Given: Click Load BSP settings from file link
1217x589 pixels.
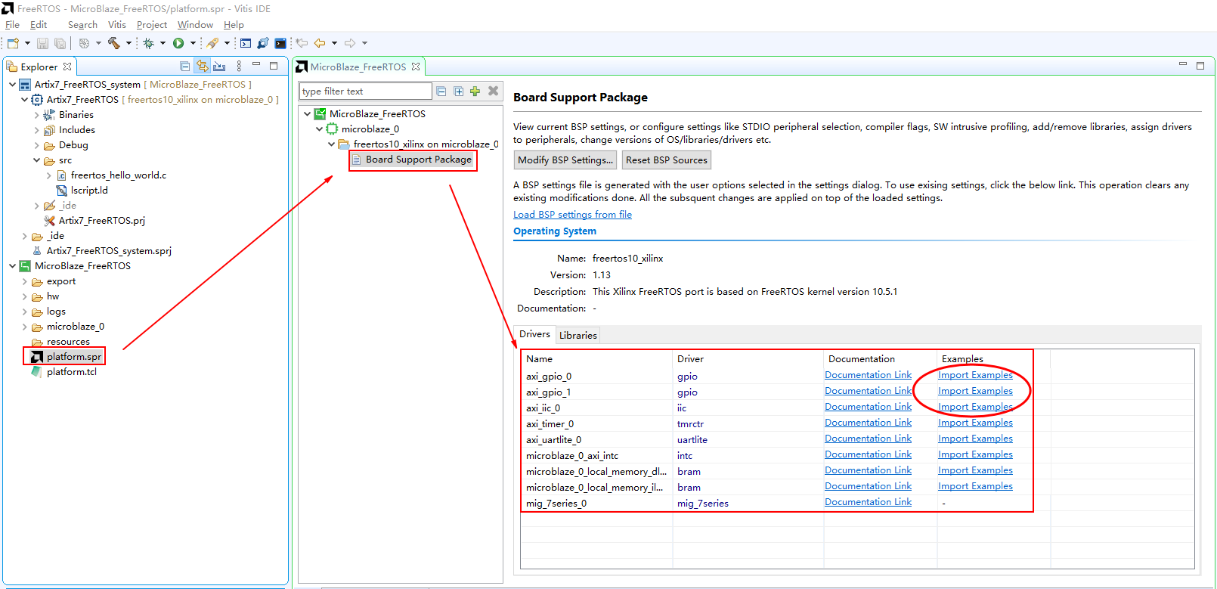Looking at the screenshot, I should (572, 215).
